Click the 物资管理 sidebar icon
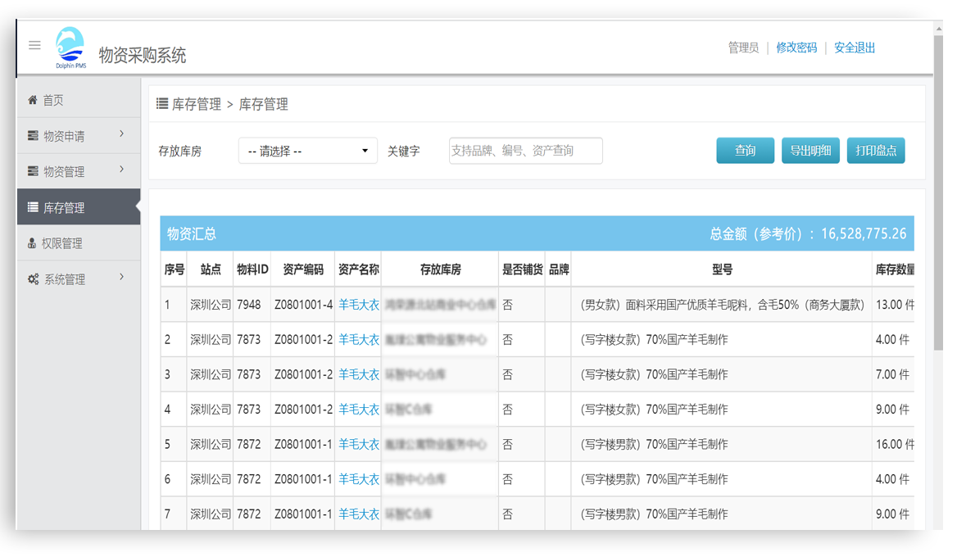This screenshot has height=557, width=957. [x=33, y=171]
